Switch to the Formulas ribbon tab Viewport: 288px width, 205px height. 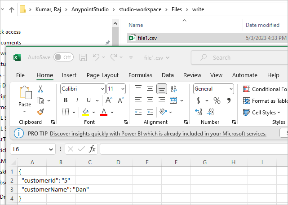[140, 75]
